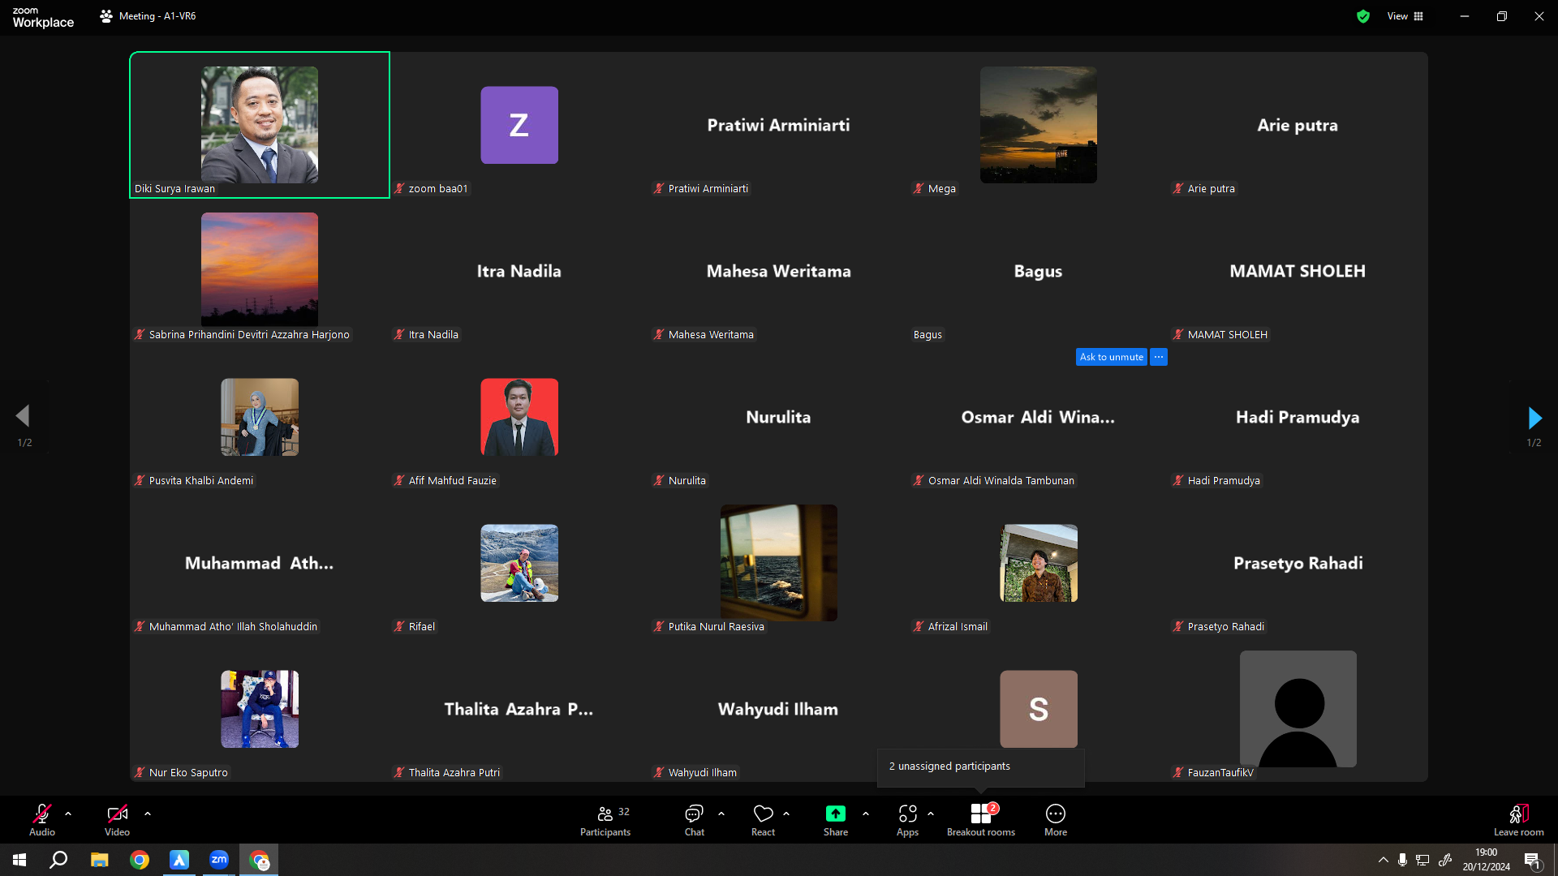Open the taskbar clock showing 19:00
This screenshot has width=1558, height=876.
[1487, 860]
